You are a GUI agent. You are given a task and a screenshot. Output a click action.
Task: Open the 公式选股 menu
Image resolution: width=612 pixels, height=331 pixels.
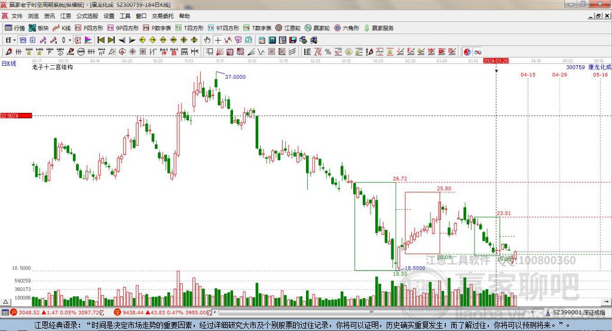pos(87,16)
